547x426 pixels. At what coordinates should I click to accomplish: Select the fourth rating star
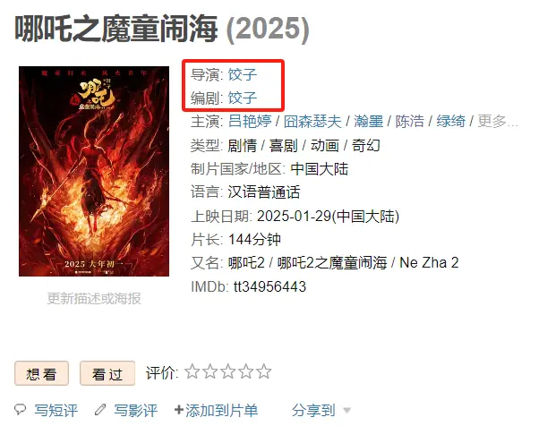click(x=246, y=371)
